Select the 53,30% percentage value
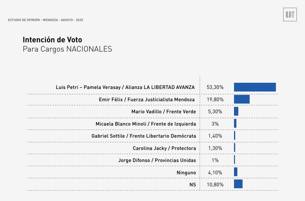The height and width of the screenshot is (201, 305). pos(215,87)
